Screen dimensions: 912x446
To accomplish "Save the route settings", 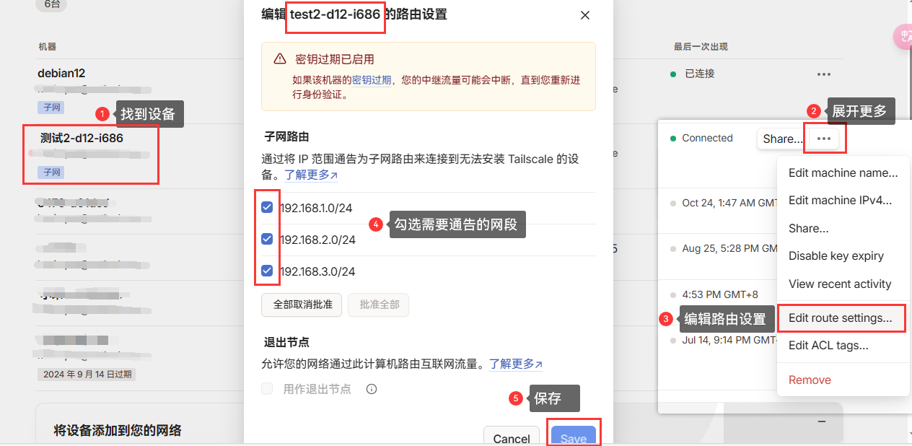I will click(574, 437).
